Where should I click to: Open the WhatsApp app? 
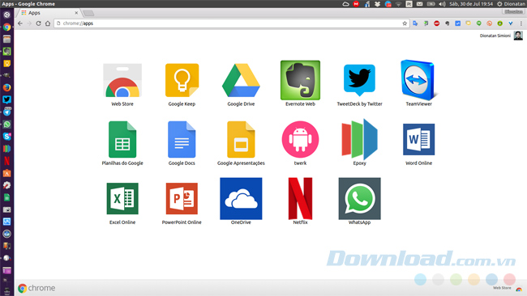pyautogui.click(x=359, y=198)
